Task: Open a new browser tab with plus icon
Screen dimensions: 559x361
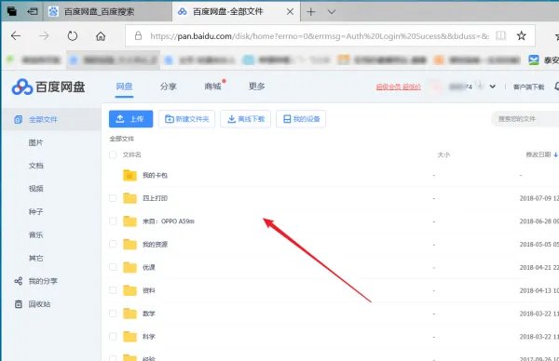Action: pyautogui.click(x=311, y=12)
